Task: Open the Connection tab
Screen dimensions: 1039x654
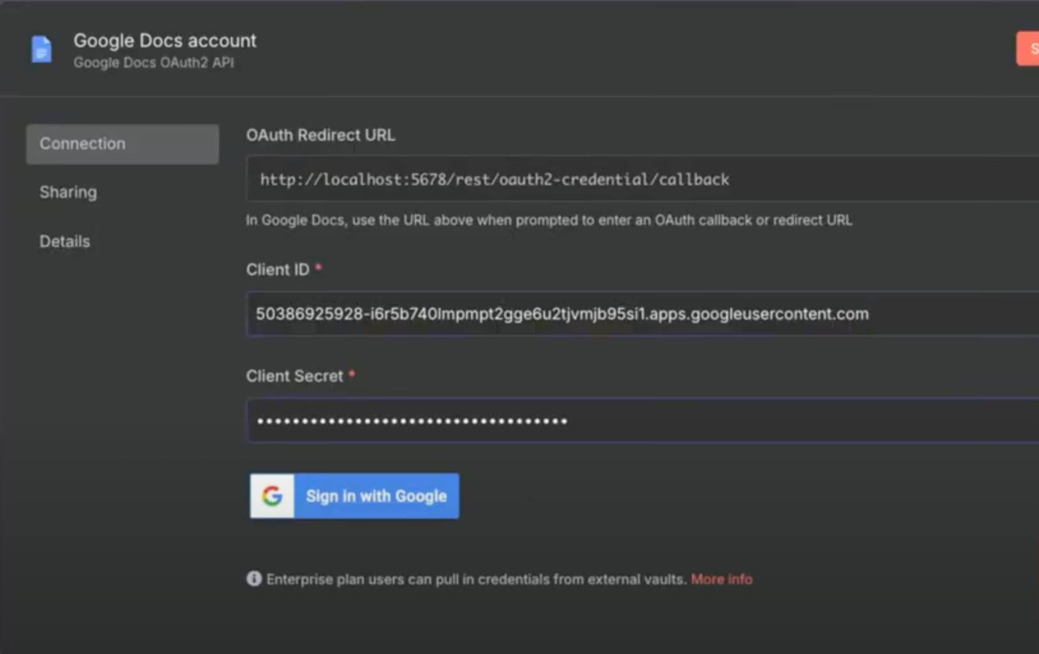Action: (x=123, y=144)
